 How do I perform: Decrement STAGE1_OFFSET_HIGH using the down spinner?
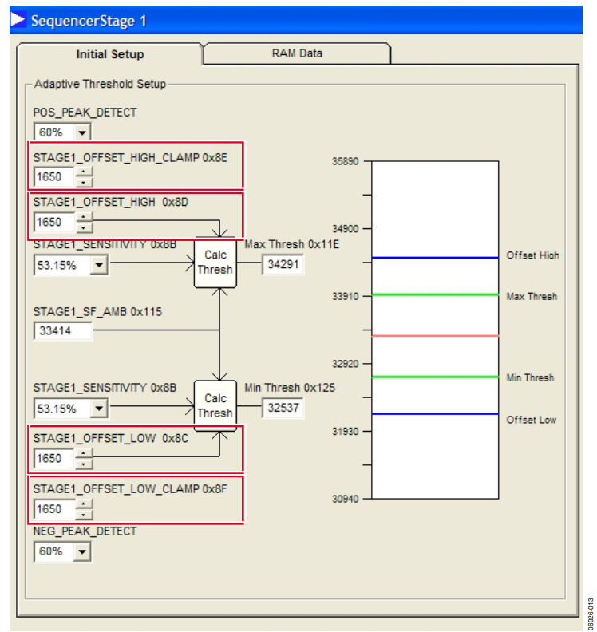(x=84, y=227)
